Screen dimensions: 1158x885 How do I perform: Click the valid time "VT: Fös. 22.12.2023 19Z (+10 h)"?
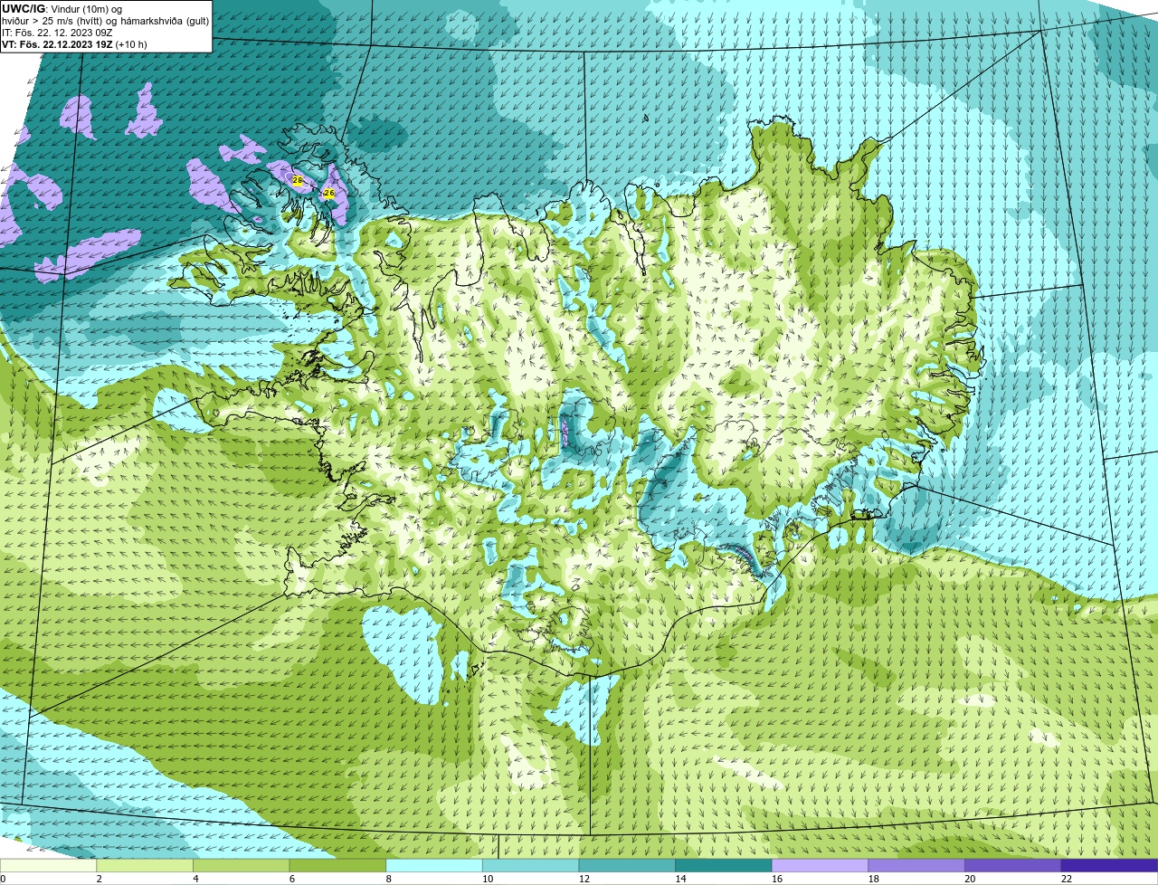click(74, 43)
